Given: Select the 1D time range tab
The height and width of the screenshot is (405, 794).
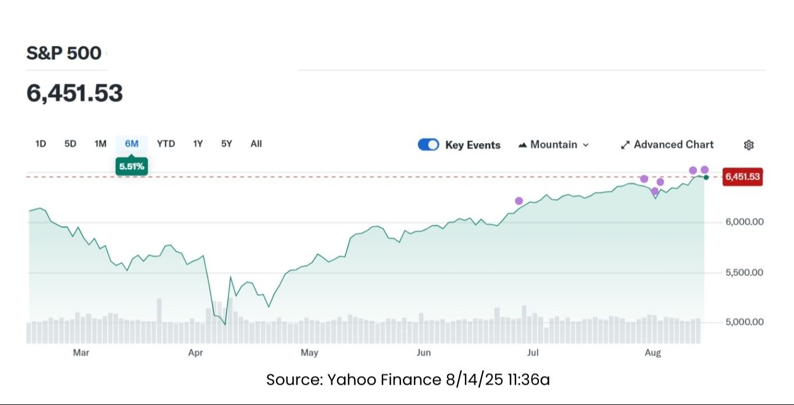Looking at the screenshot, I should (41, 144).
